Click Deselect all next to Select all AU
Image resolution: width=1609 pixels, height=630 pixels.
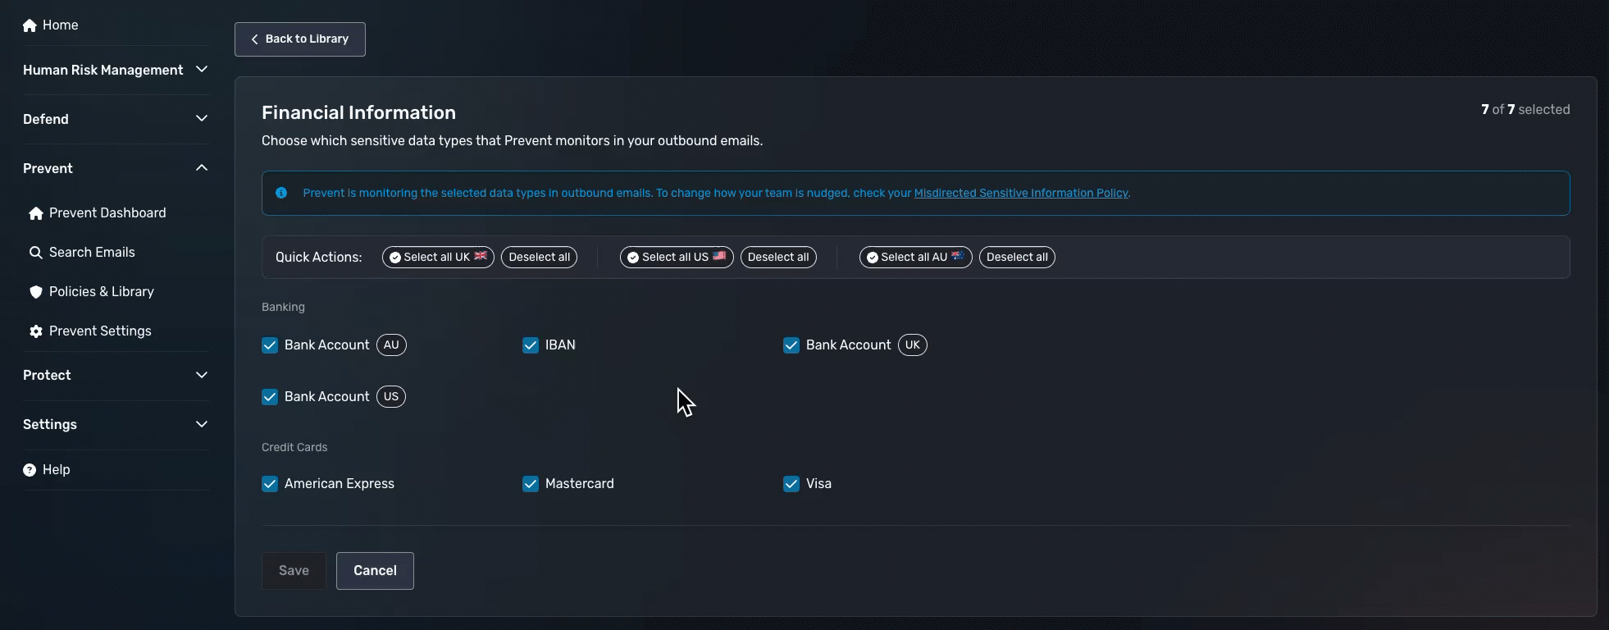click(x=1017, y=258)
